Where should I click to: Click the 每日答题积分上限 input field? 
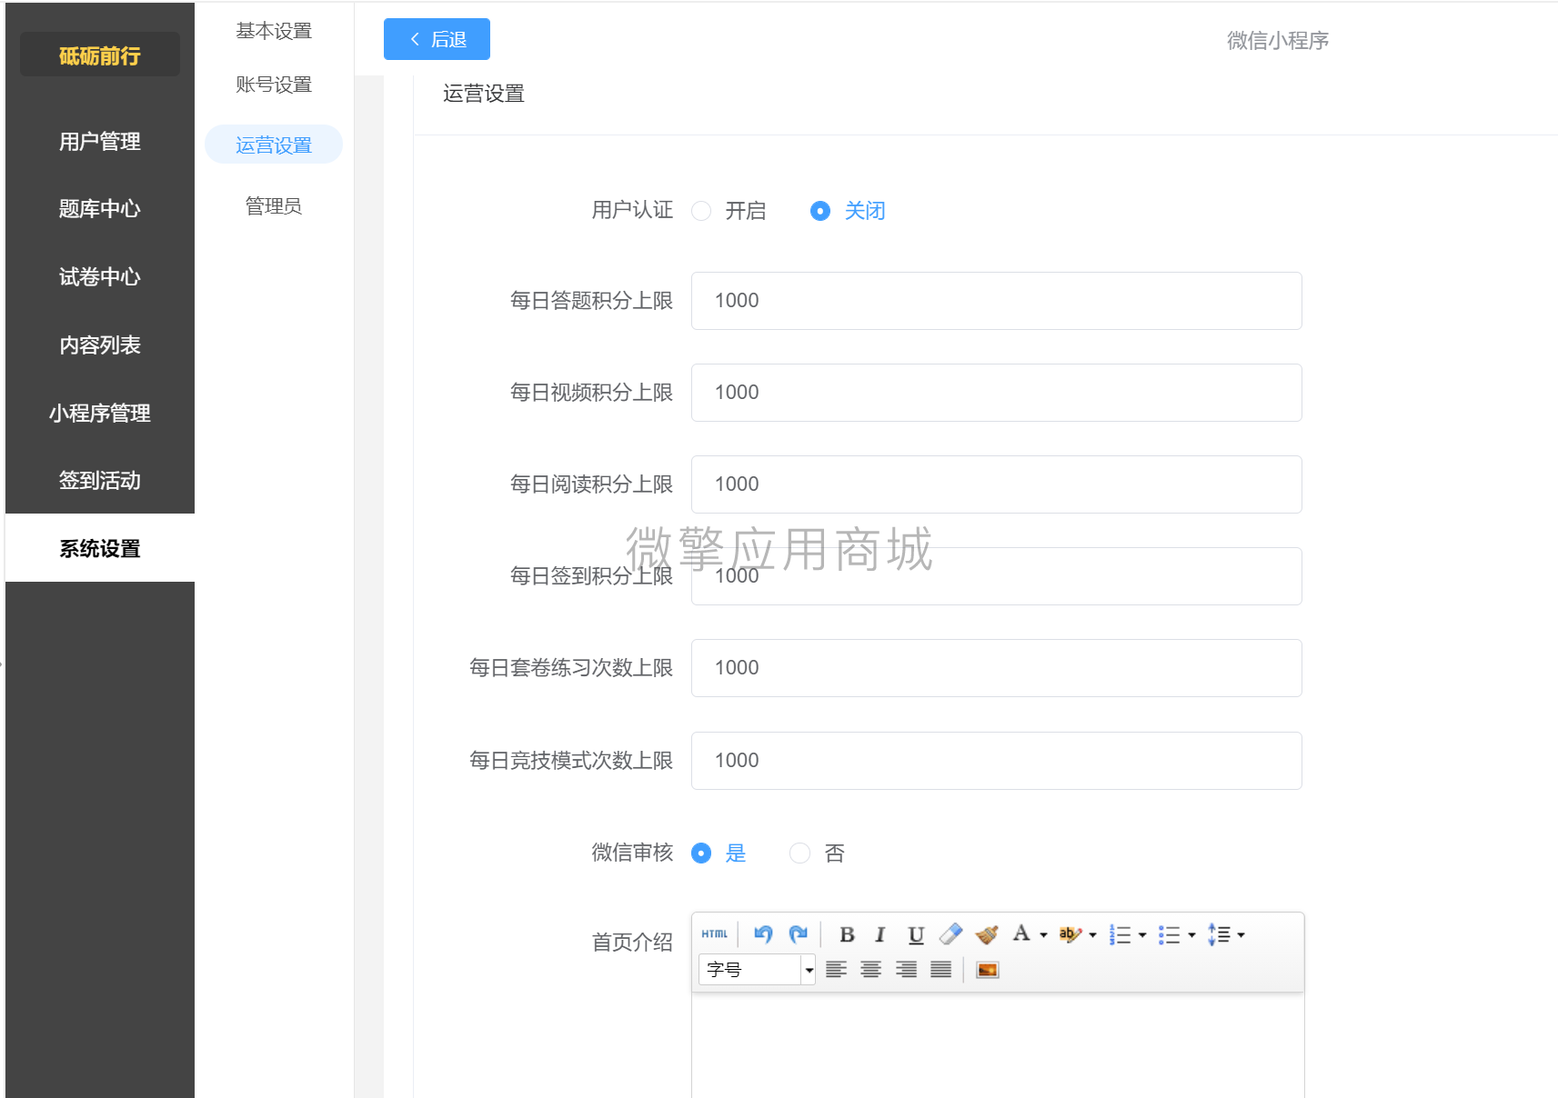pyautogui.click(x=997, y=301)
